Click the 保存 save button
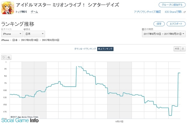The height and width of the screenshot is (124, 187). coord(159,24)
